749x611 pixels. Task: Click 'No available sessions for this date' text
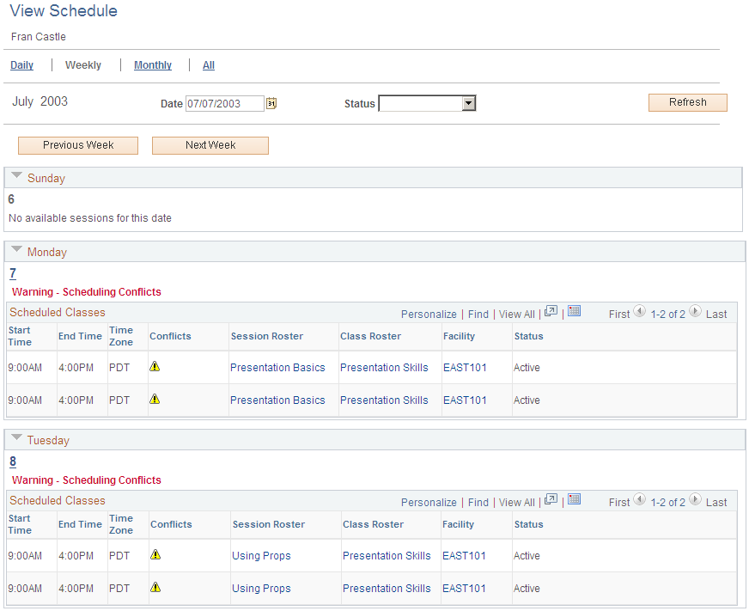coord(90,218)
